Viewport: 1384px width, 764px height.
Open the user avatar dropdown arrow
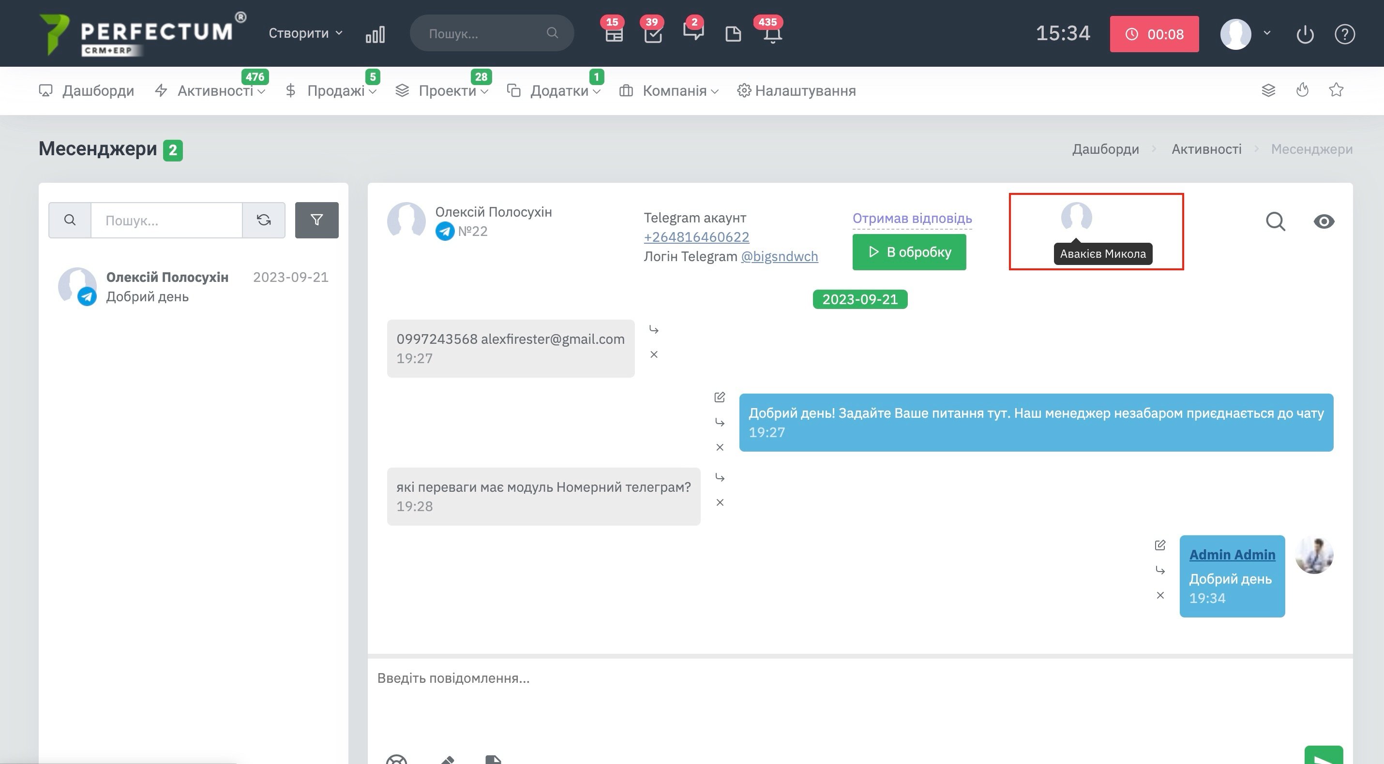click(x=1267, y=33)
